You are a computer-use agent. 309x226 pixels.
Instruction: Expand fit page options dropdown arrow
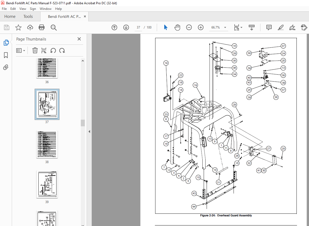click(x=241, y=27)
